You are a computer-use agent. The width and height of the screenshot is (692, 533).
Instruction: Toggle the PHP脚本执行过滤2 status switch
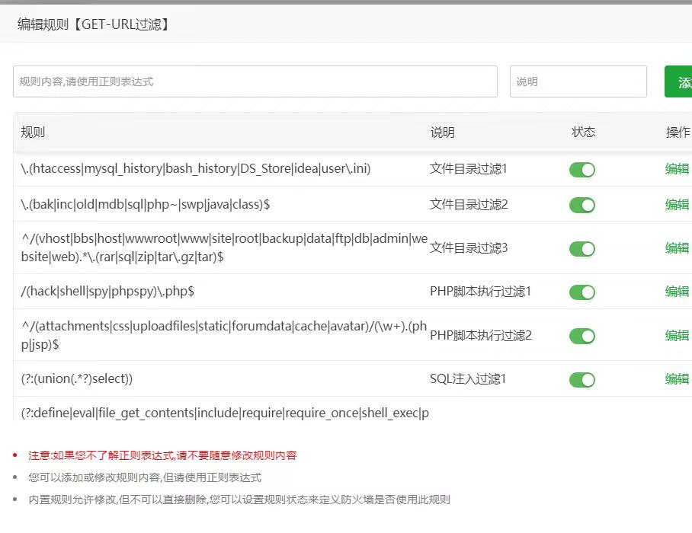tap(581, 336)
